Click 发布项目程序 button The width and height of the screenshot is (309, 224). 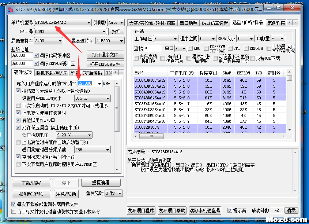[141, 210]
